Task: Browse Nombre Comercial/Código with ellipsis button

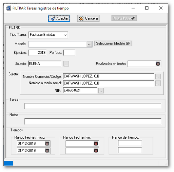Action: coord(158,76)
